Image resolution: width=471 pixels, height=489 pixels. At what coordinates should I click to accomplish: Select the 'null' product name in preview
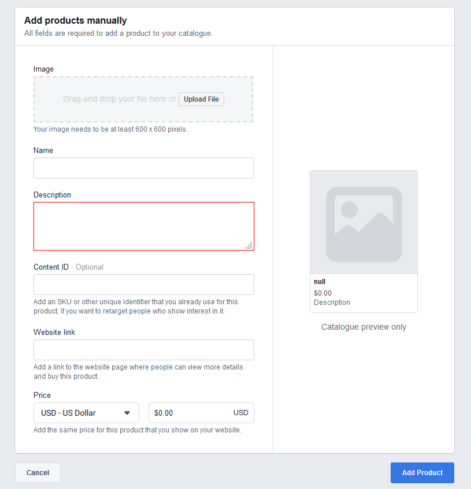click(x=320, y=282)
